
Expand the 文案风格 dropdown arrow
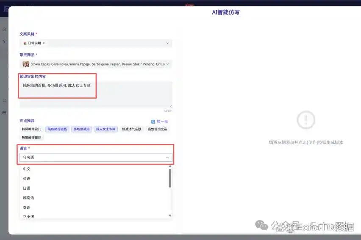tap(167, 43)
